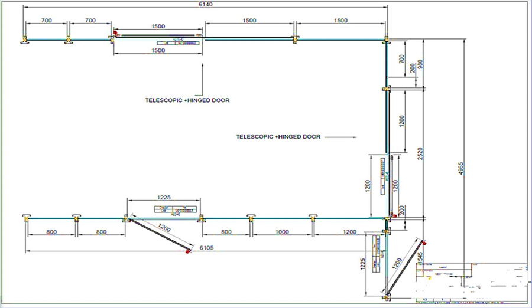
Task: Select red hinge marker on top telescopic door
Action: pos(115,32)
